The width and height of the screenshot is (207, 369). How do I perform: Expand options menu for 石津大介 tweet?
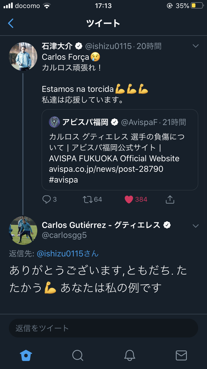coord(195,46)
